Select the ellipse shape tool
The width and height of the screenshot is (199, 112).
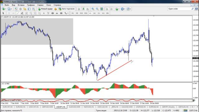[x=53, y=13]
